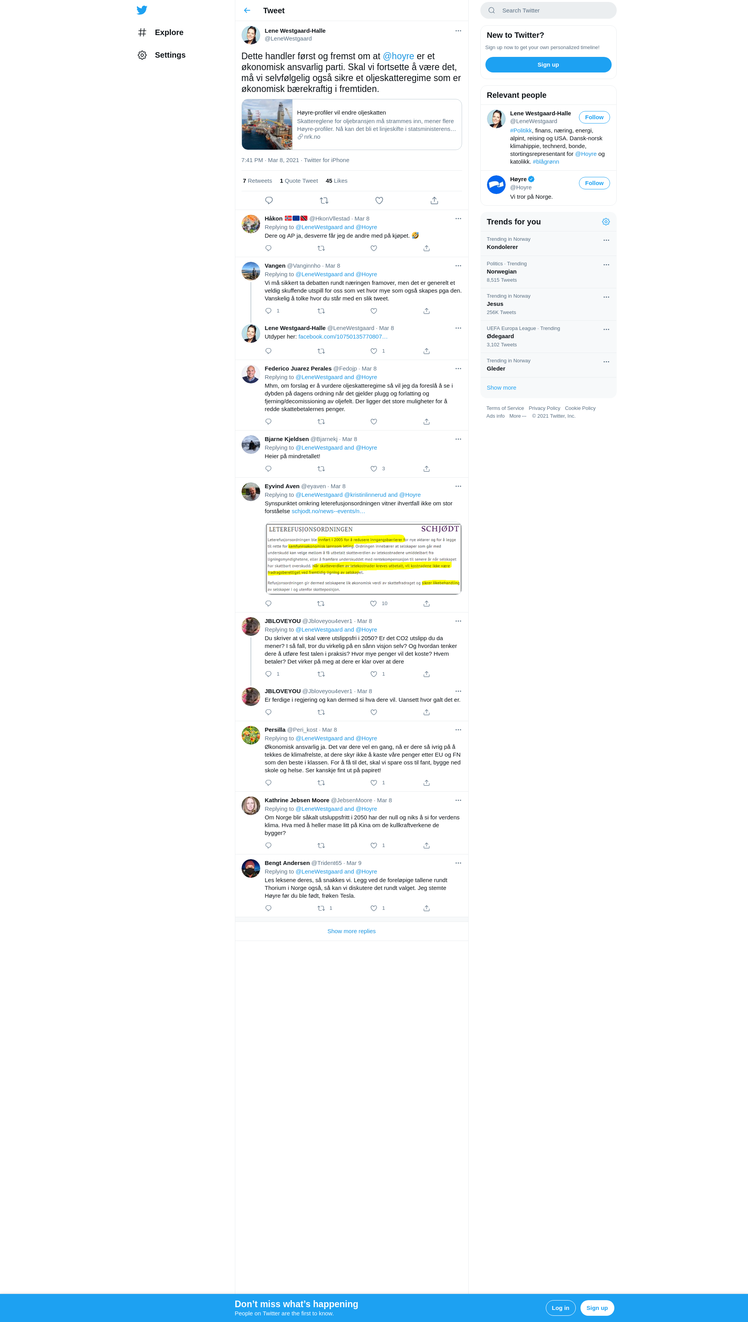Follow Lene Westgaard-Halle
Image resolution: width=748 pixels, height=1322 pixels.
pos(594,117)
